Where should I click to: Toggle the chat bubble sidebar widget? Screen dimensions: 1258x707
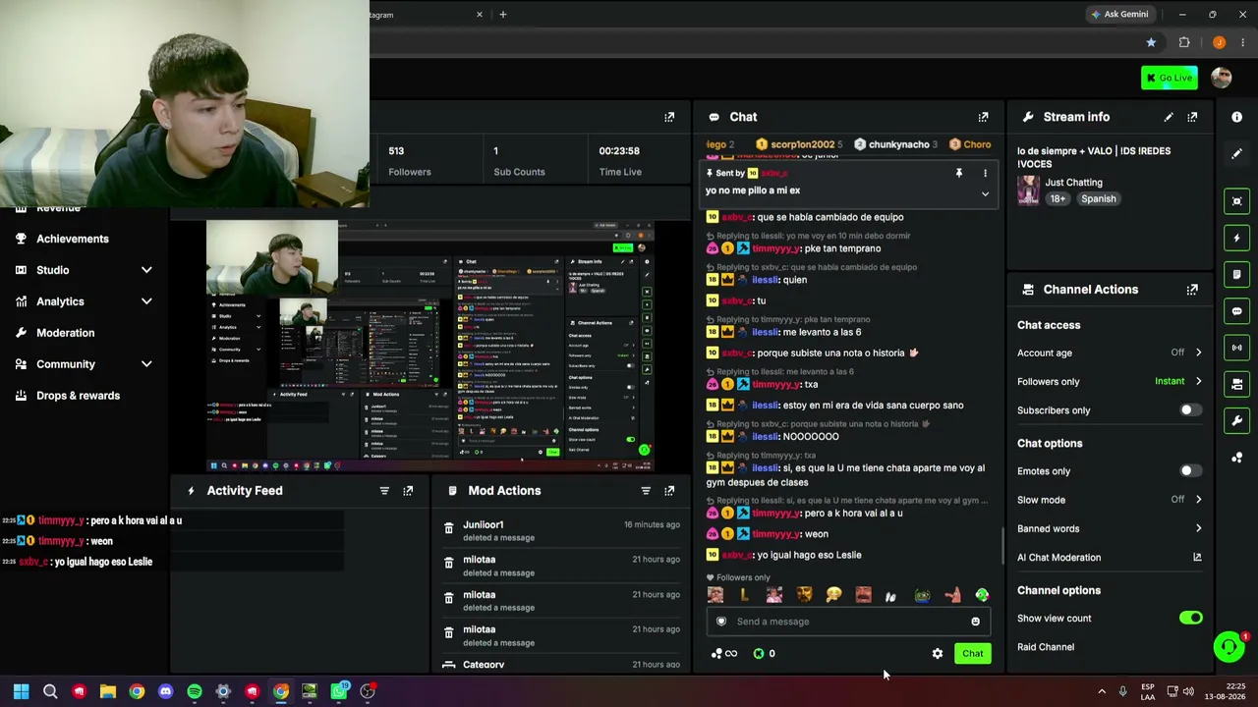pyautogui.click(x=1237, y=310)
